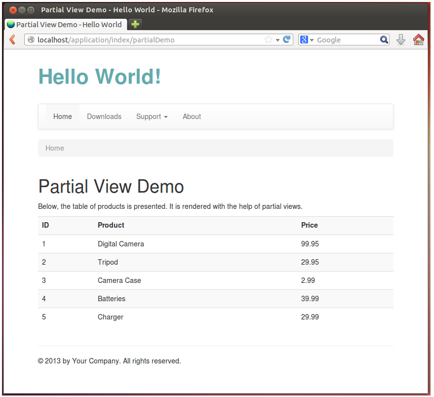Open the About navigation item
The height and width of the screenshot is (397, 434).
coord(192,117)
